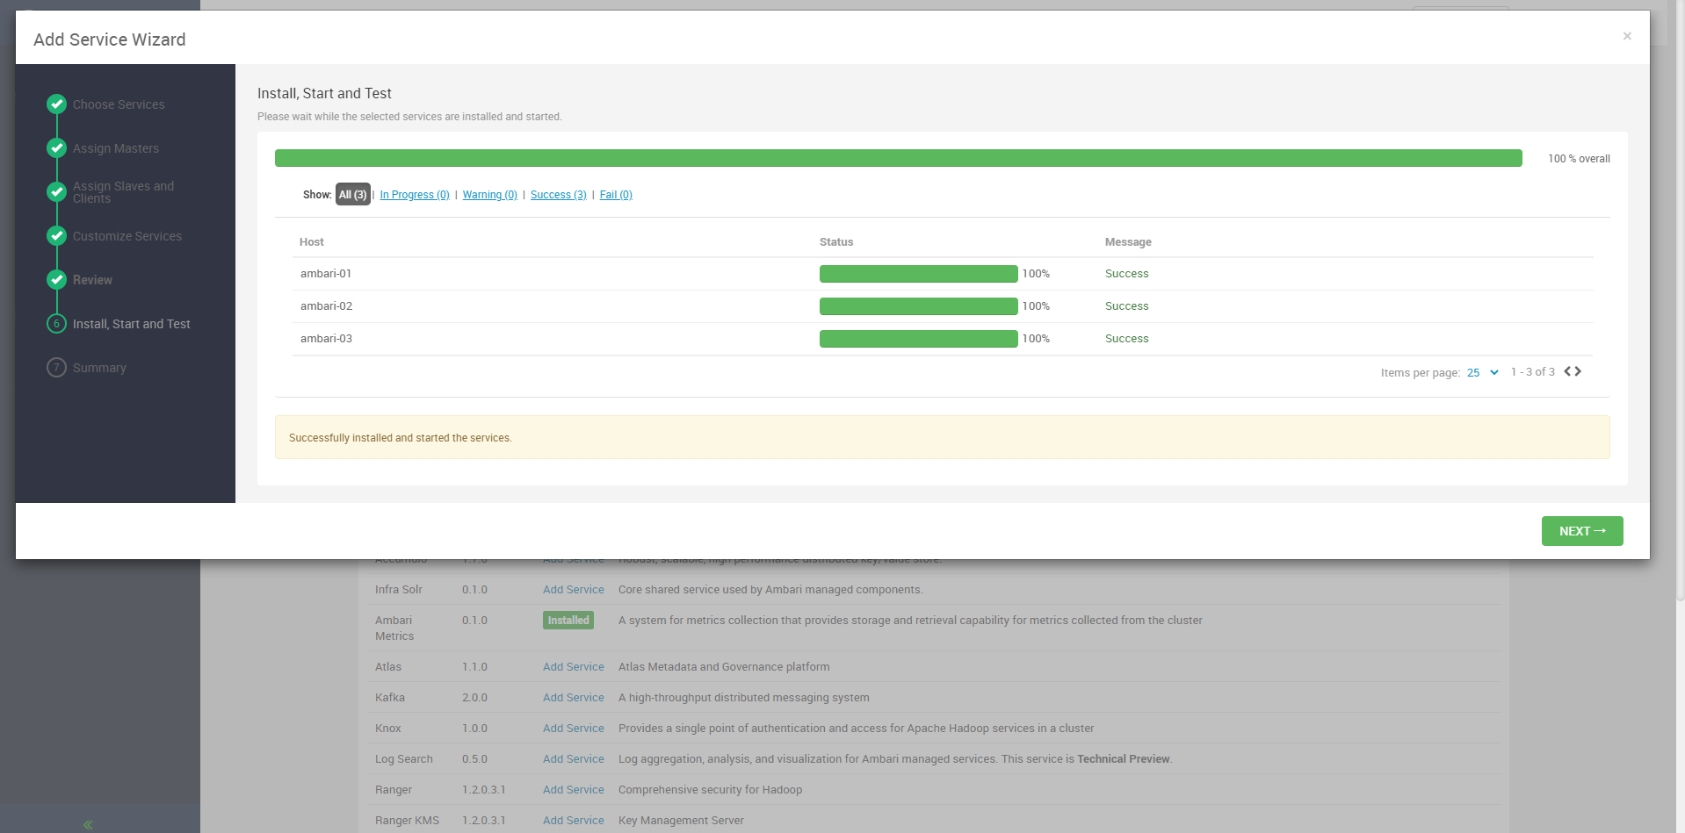Click the "Key Management Server" description
The width and height of the screenshot is (1685, 833).
[x=681, y=821]
